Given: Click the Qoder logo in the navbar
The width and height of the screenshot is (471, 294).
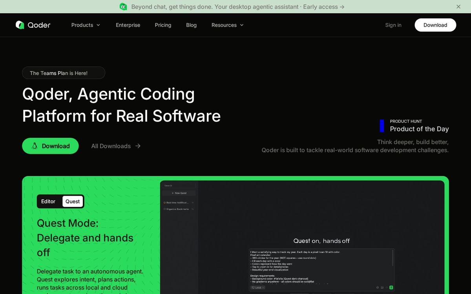Looking at the screenshot, I should pos(33,25).
